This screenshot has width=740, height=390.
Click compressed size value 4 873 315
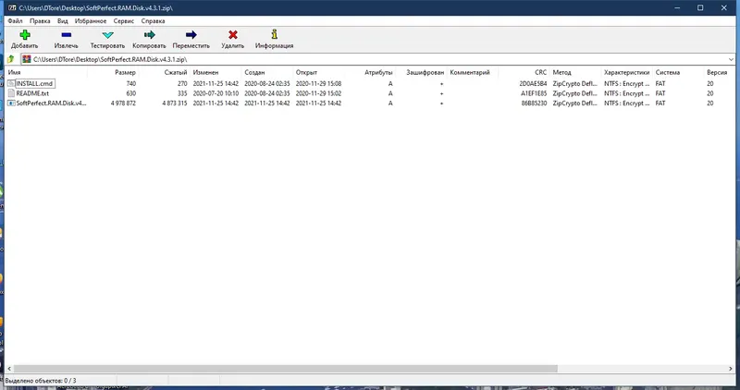click(175, 104)
